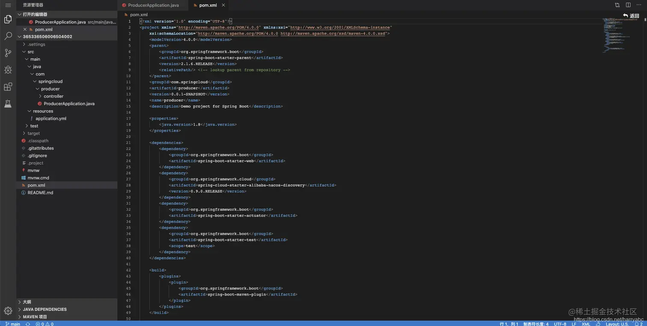Open the Manage gear menu

tap(8, 311)
